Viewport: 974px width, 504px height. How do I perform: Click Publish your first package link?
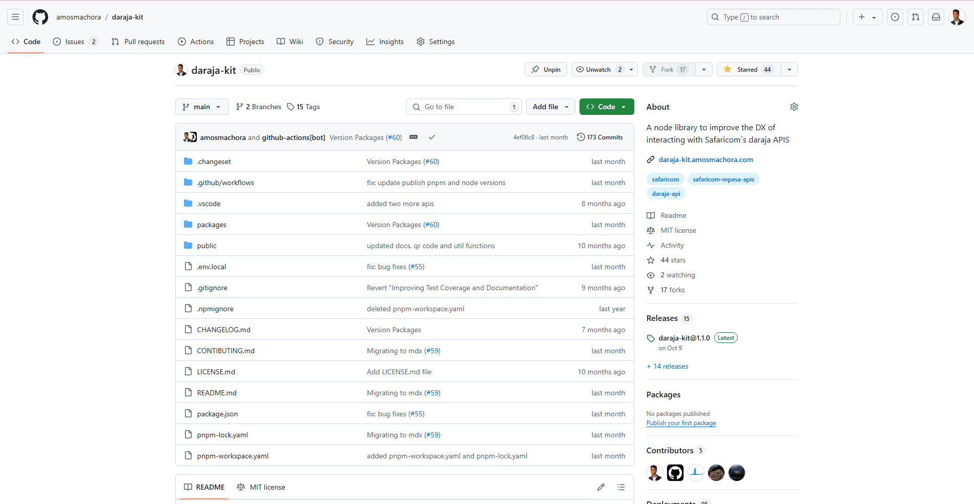click(x=681, y=423)
